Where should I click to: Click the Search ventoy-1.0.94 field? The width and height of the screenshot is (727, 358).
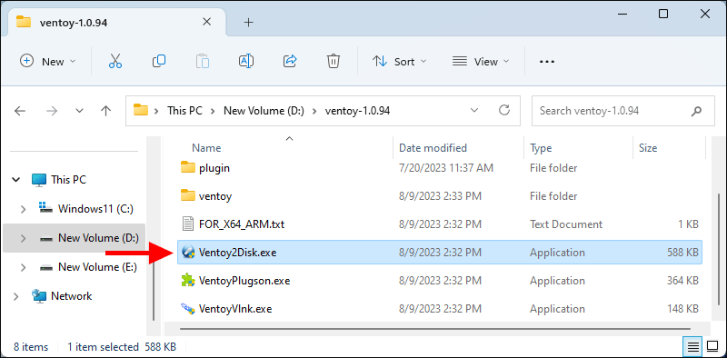623,111
